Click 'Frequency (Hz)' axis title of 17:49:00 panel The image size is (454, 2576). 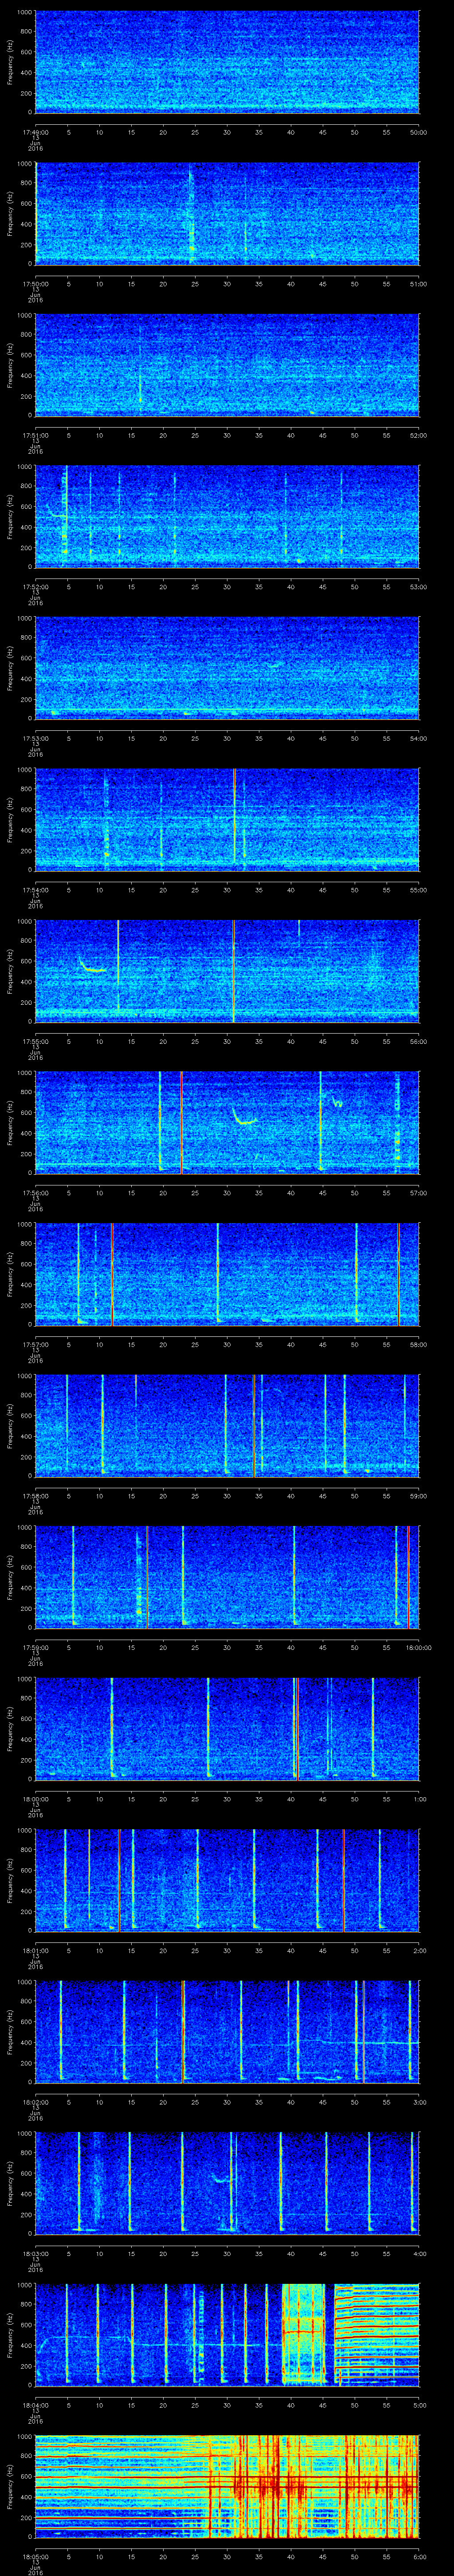10,62
